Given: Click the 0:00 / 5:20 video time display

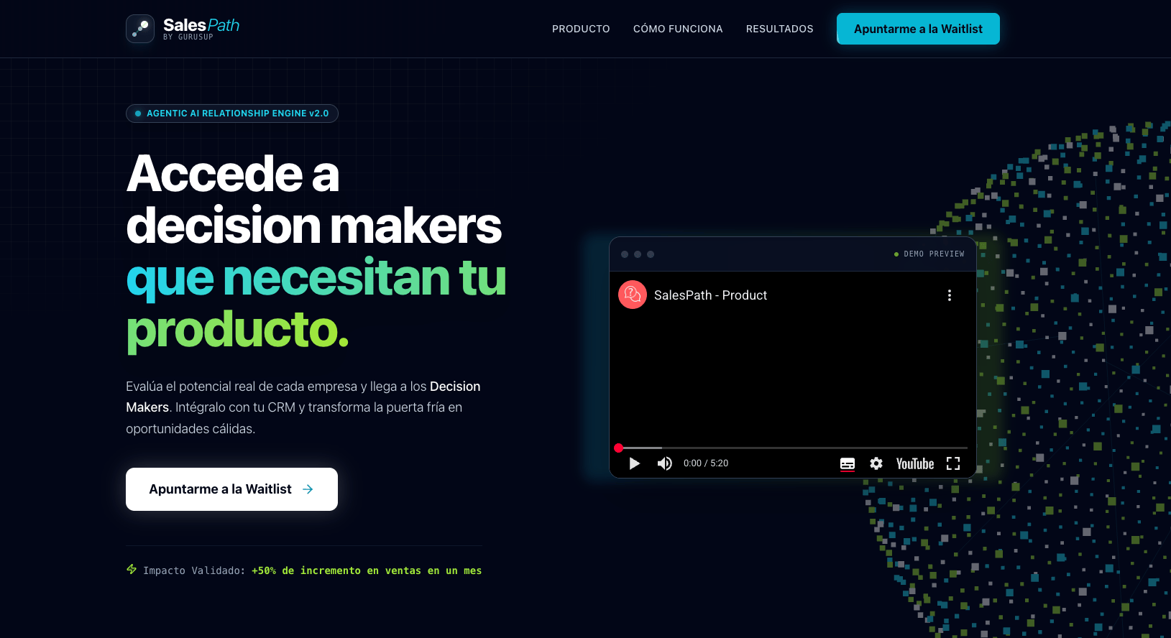Looking at the screenshot, I should pyautogui.click(x=706, y=463).
